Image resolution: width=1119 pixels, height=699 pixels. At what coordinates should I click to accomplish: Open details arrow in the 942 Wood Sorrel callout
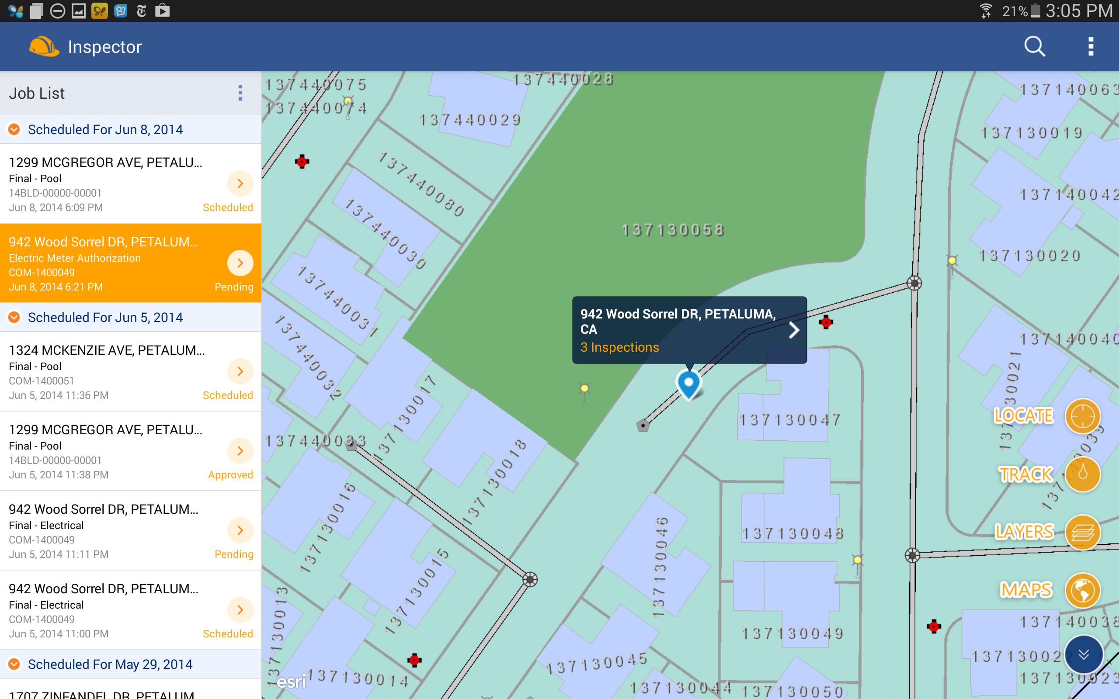click(x=793, y=329)
